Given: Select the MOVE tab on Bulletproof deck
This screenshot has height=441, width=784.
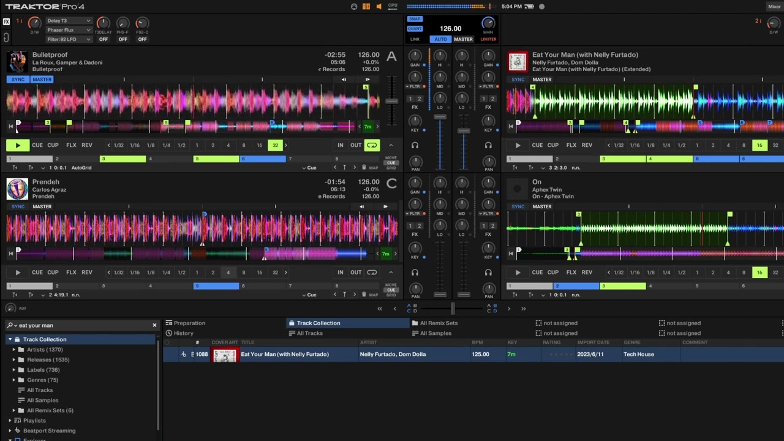Looking at the screenshot, I should pyautogui.click(x=391, y=157).
